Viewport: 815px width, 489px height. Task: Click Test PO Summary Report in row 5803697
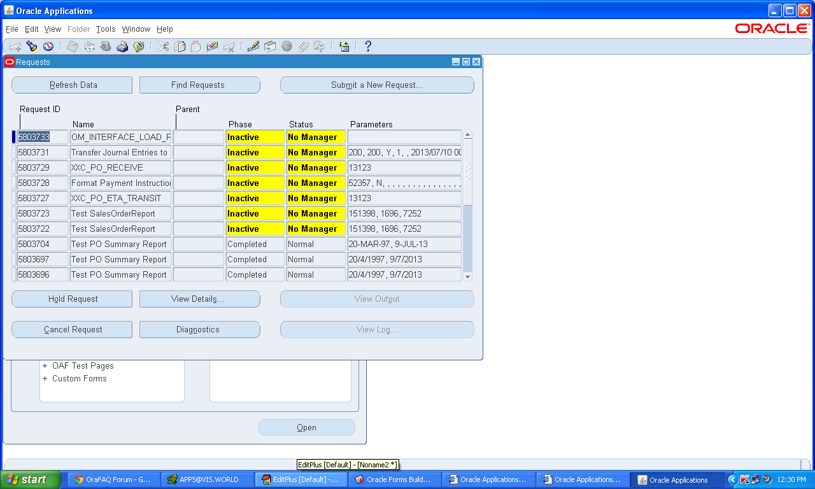point(120,259)
